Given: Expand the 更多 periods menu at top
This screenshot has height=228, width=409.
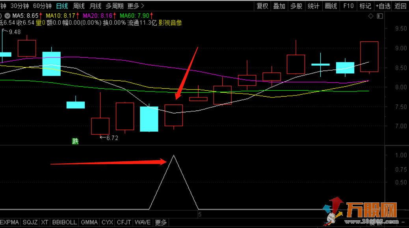Looking at the screenshot, I should (136, 6).
